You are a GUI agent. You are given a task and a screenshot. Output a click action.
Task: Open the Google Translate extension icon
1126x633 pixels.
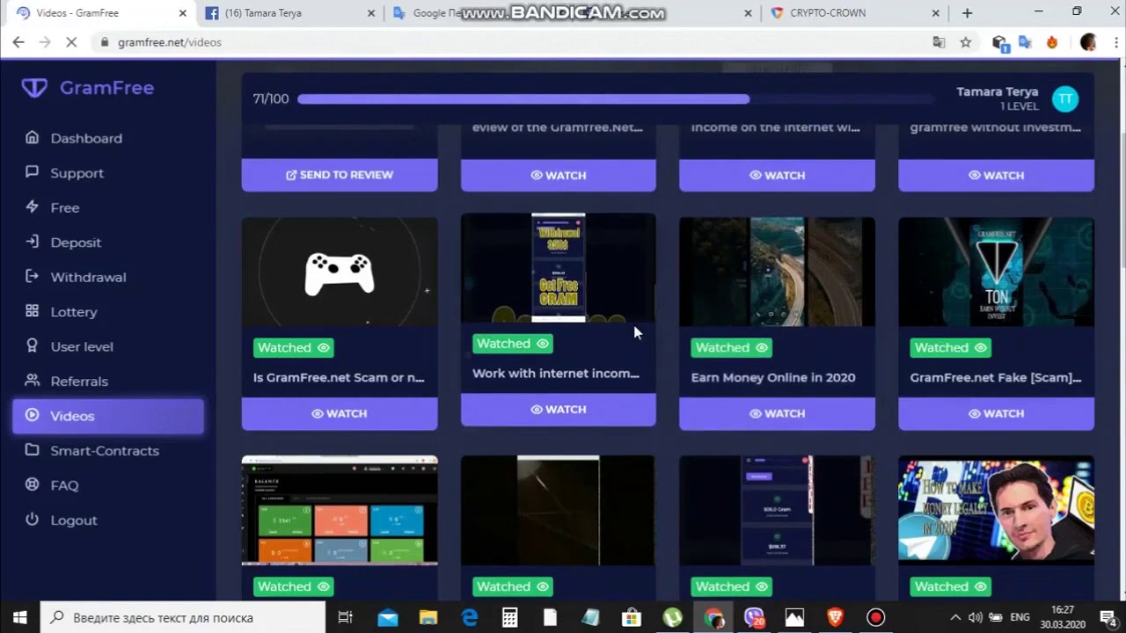(1025, 42)
